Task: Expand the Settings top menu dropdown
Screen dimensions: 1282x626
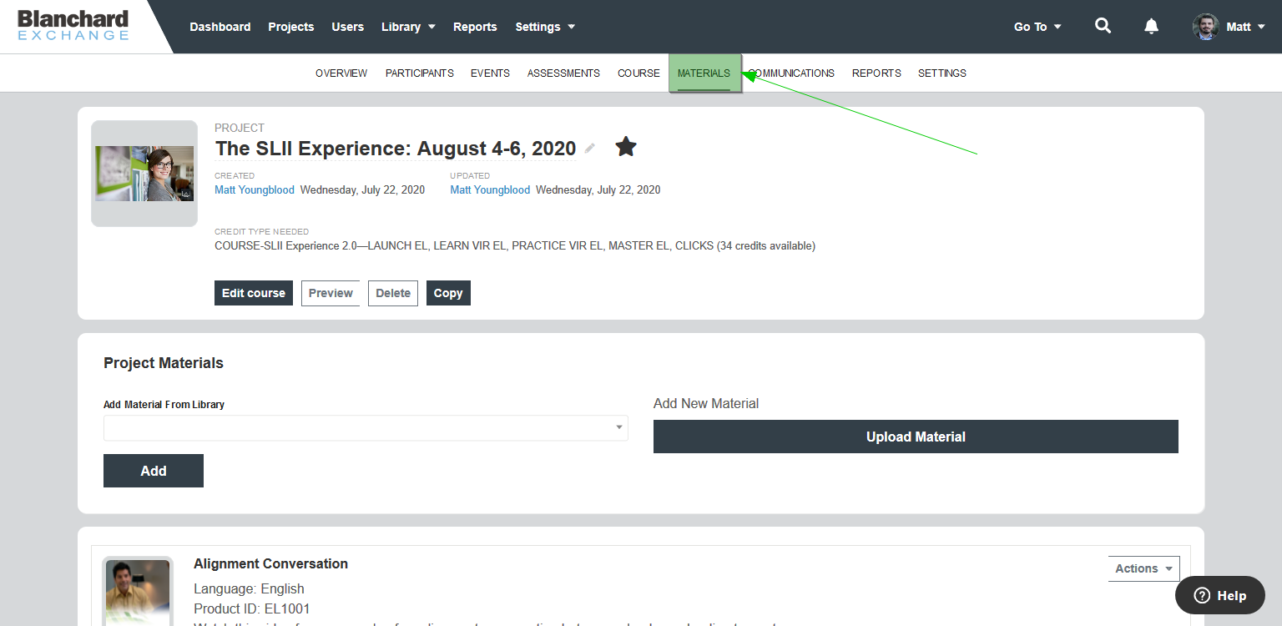Action: point(545,27)
